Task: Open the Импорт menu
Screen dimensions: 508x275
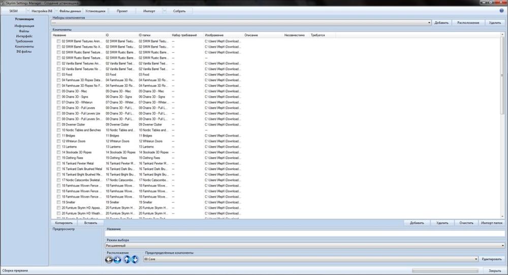Action: (x=149, y=11)
